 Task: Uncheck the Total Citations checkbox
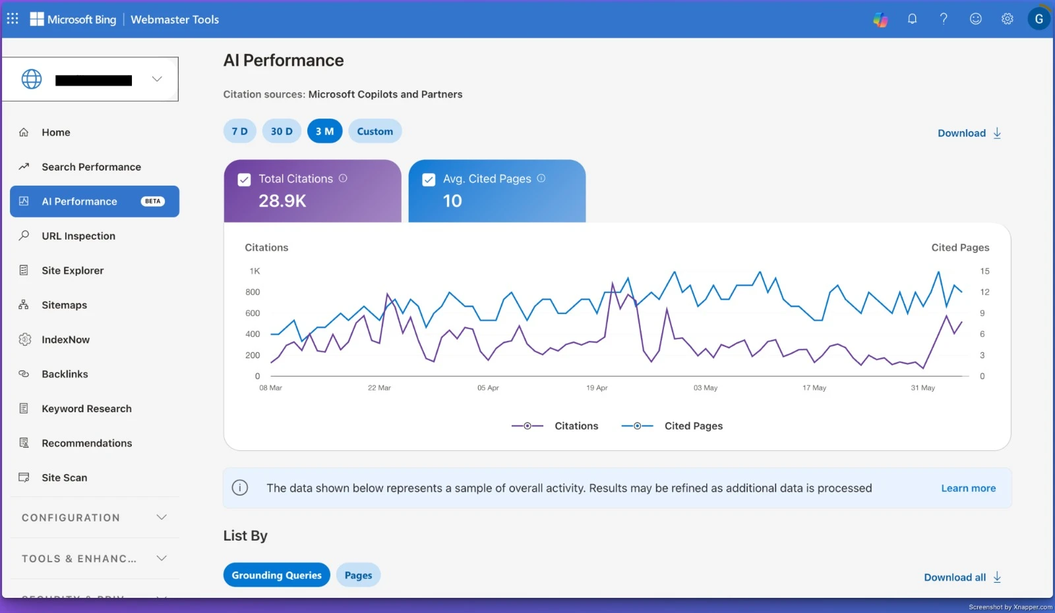(244, 180)
